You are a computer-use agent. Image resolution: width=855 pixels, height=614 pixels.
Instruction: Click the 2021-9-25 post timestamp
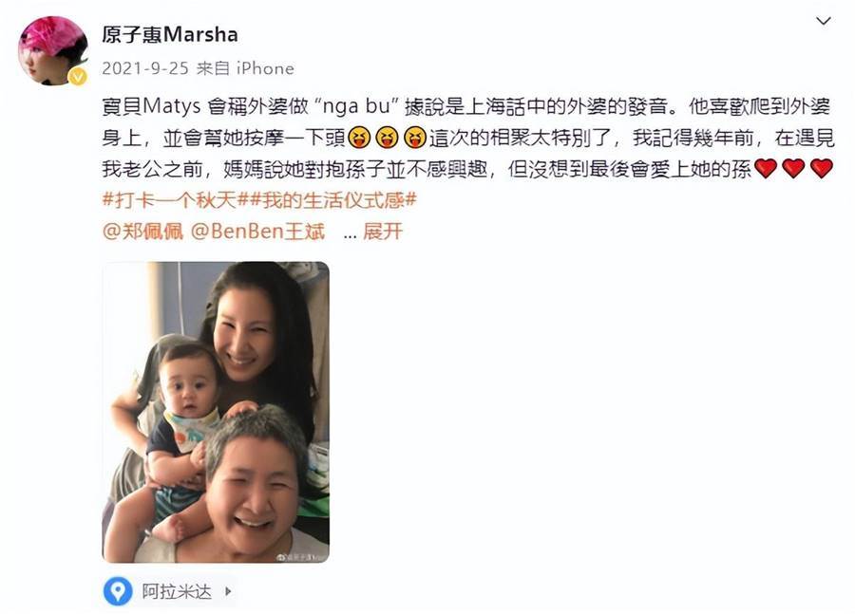(x=145, y=68)
